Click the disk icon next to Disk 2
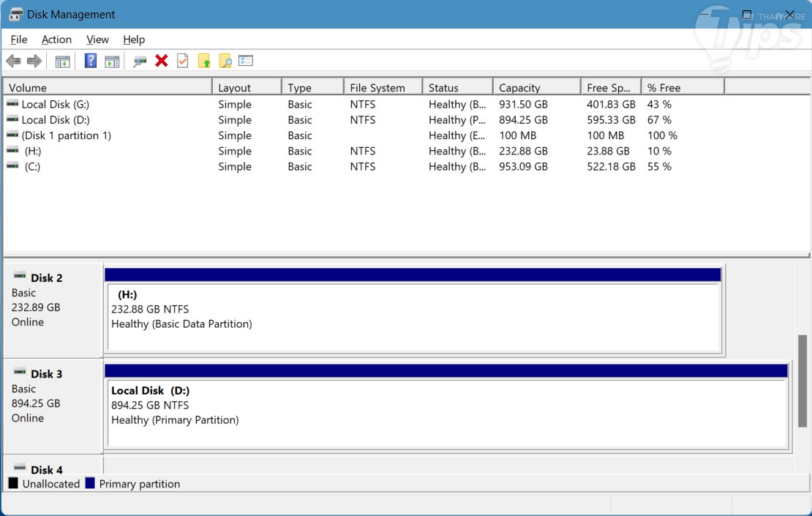This screenshot has width=812, height=516. pyautogui.click(x=20, y=275)
